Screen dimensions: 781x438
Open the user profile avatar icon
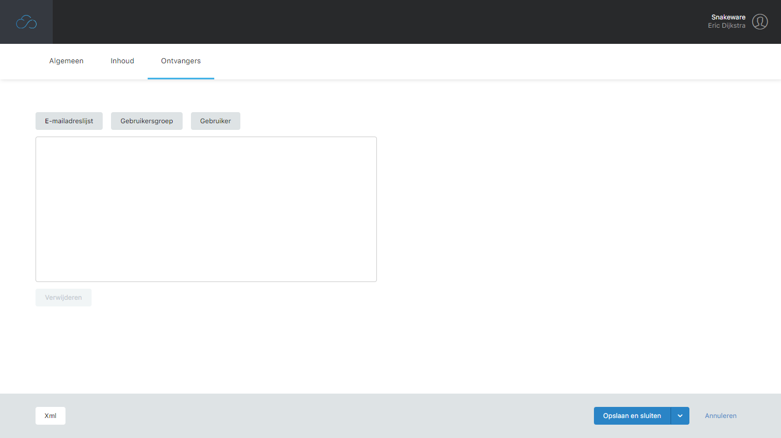(760, 22)
